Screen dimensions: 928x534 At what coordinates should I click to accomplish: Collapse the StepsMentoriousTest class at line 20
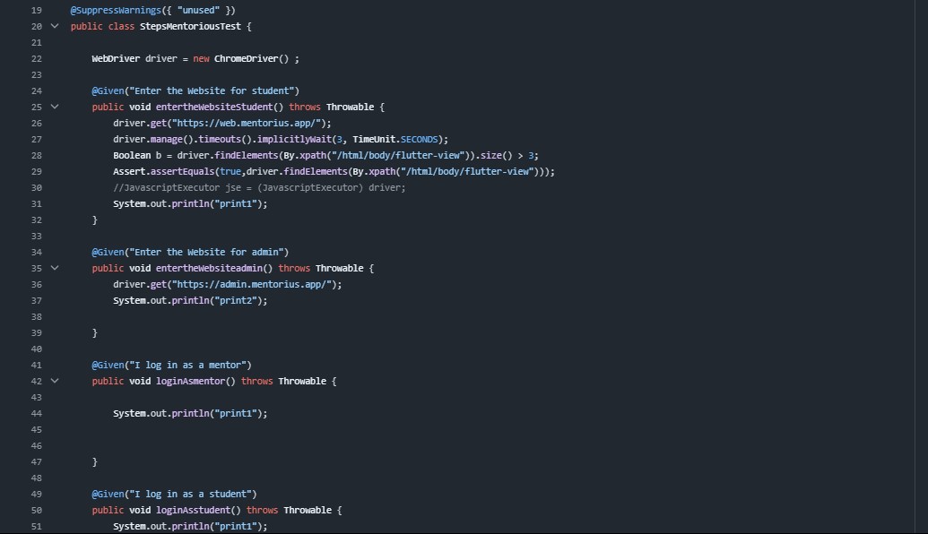pyautogui.click(x=54, y=26)
